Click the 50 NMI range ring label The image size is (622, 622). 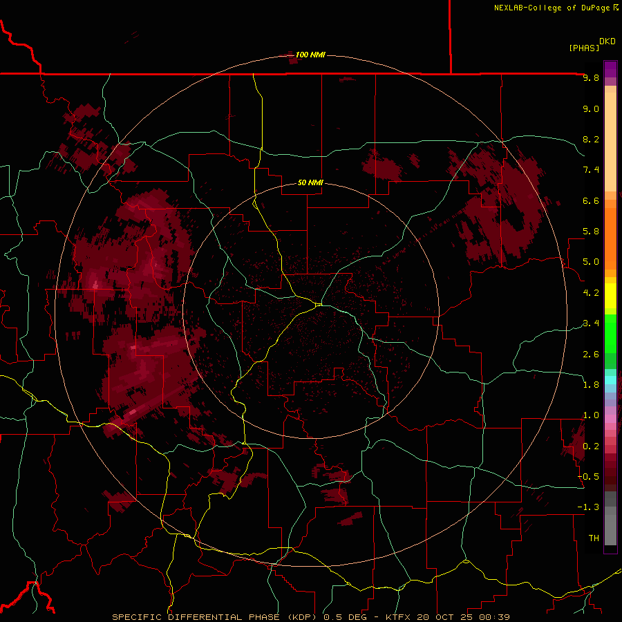click(x=310, y=183)
